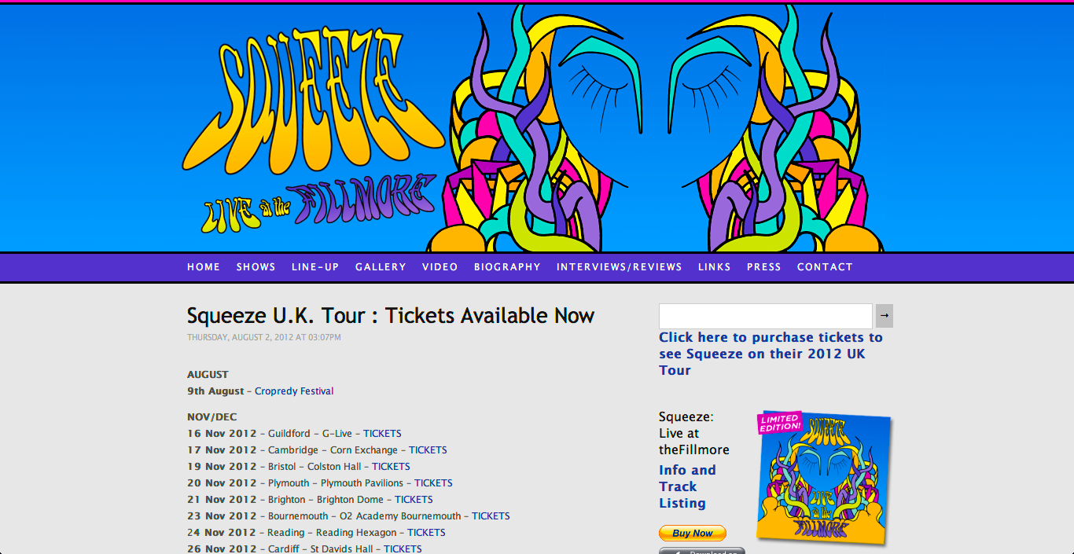This screenshot has height=554, width=1074.
Task: Click TICKETS for Brighton Dome show
Action: pos(414,500)
